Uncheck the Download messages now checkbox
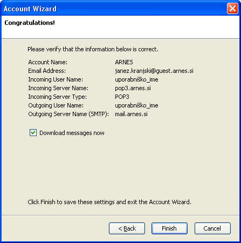The image size is (241, 243). [x=33, y=133]
